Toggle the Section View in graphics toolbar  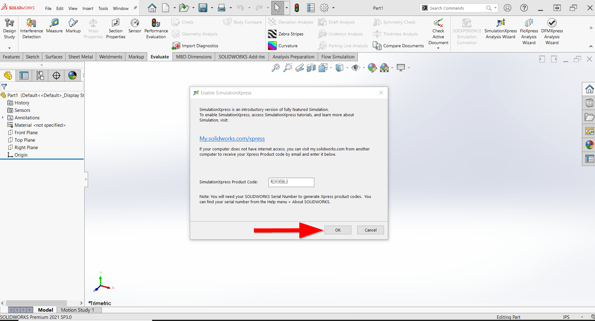(311, 67)
